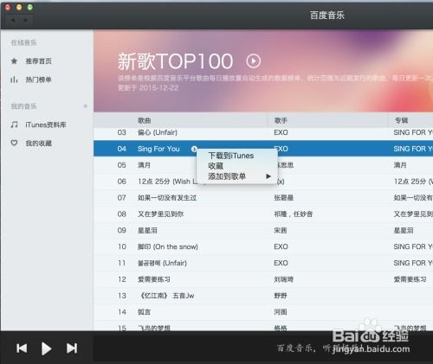Click artist 张碧晨 in row 07
Viewport: 433px width, 364px height.
(x=284, y=198)
